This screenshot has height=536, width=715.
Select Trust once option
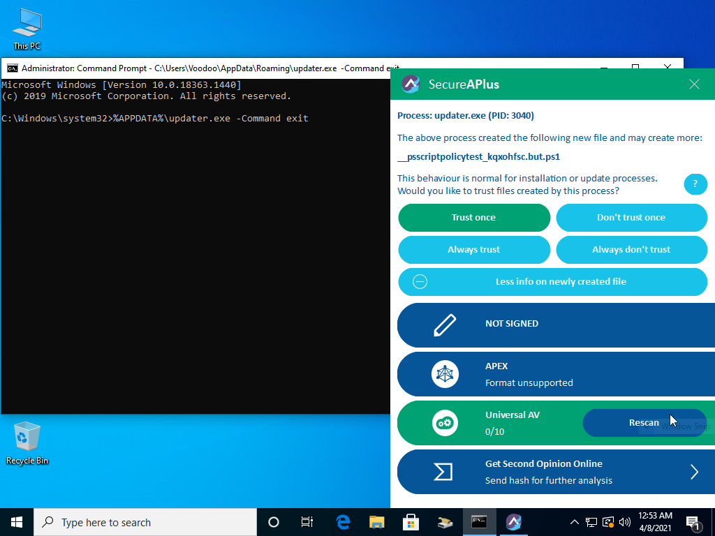[474, 218]
